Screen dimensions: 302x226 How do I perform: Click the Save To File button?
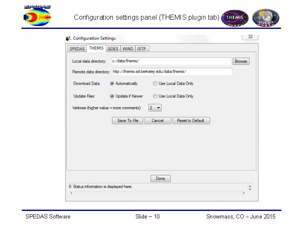[x=128, y=121]
